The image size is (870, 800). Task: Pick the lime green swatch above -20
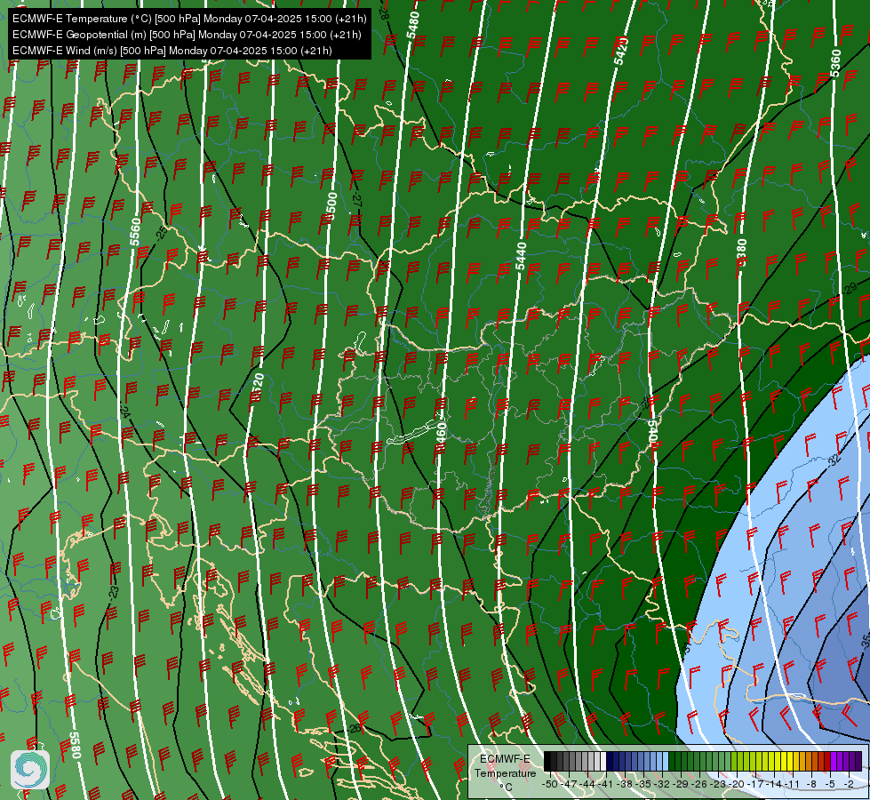(x=740, y=761)
